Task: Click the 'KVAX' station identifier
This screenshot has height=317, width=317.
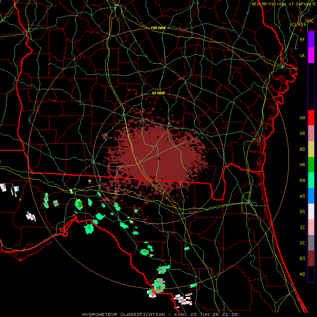Action: click(x=181, y=315)
